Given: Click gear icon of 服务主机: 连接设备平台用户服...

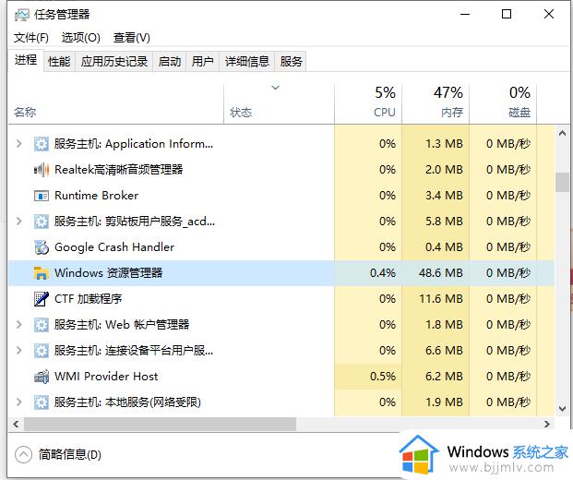Looking at the screenshot, I should (42, 351).
